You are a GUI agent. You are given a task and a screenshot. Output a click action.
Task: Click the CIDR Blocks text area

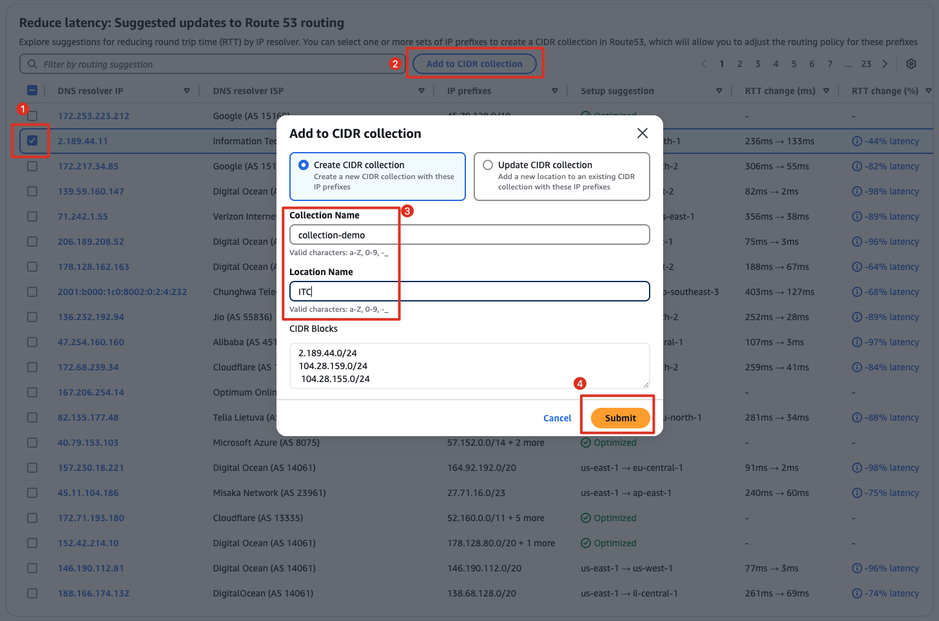coord(469,366)
